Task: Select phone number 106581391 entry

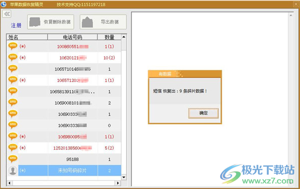Action: coord(72,91)
